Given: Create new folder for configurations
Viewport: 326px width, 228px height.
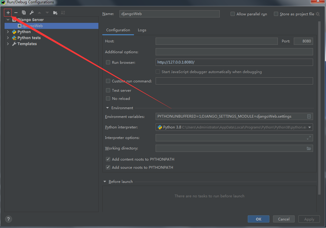Looking at the screenshot, I should tap(55, 13).
